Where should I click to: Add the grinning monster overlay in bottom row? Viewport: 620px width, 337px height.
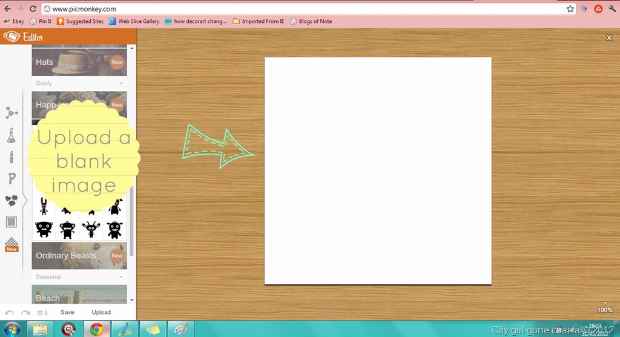[114, 230]
